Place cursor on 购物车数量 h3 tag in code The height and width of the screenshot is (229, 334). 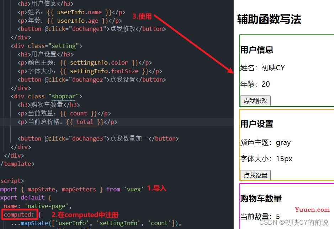[x=49, y=105]
